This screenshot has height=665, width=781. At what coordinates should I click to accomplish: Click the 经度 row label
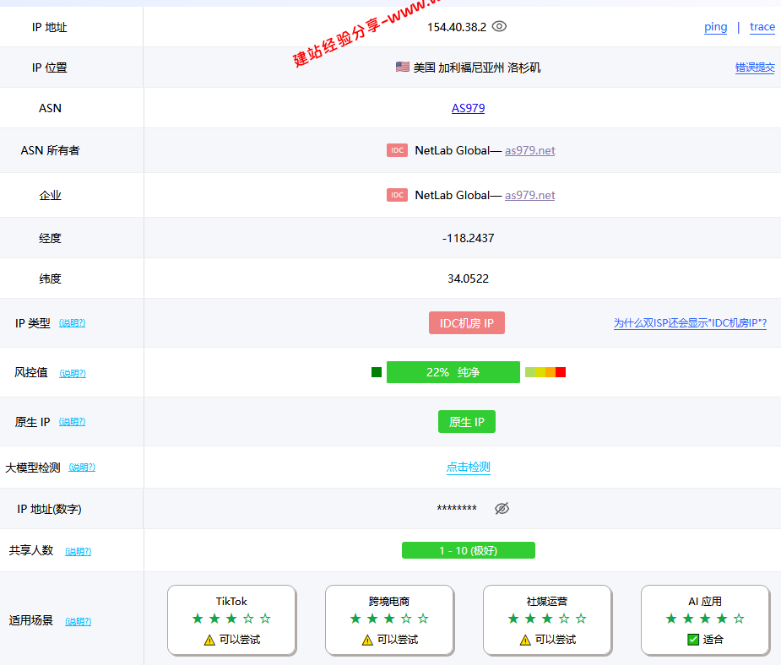point(51,238)
